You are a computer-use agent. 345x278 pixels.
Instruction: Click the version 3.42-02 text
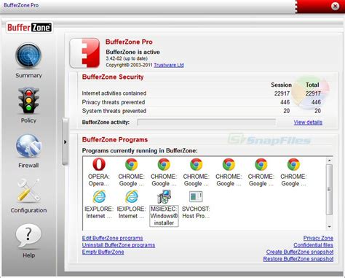(x=127, y=58)
